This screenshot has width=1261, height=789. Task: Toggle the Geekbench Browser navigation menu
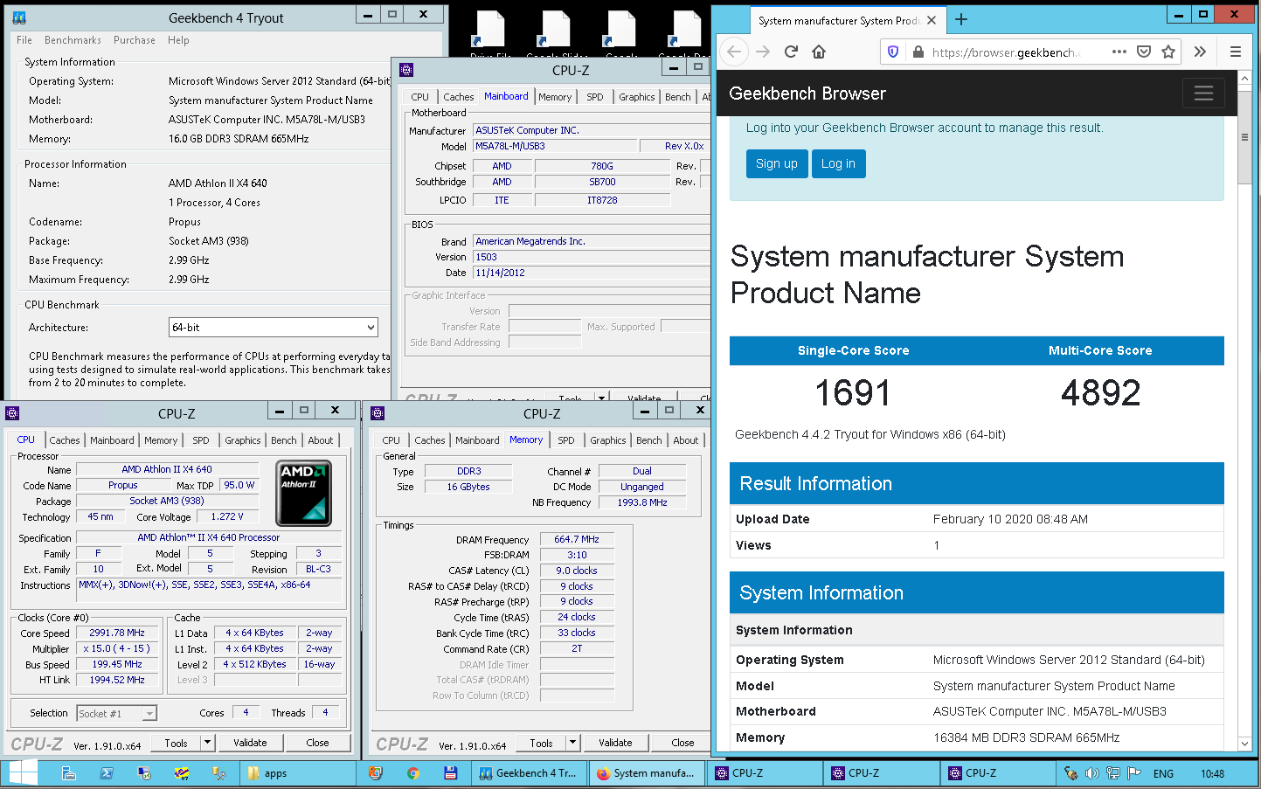1203,93
